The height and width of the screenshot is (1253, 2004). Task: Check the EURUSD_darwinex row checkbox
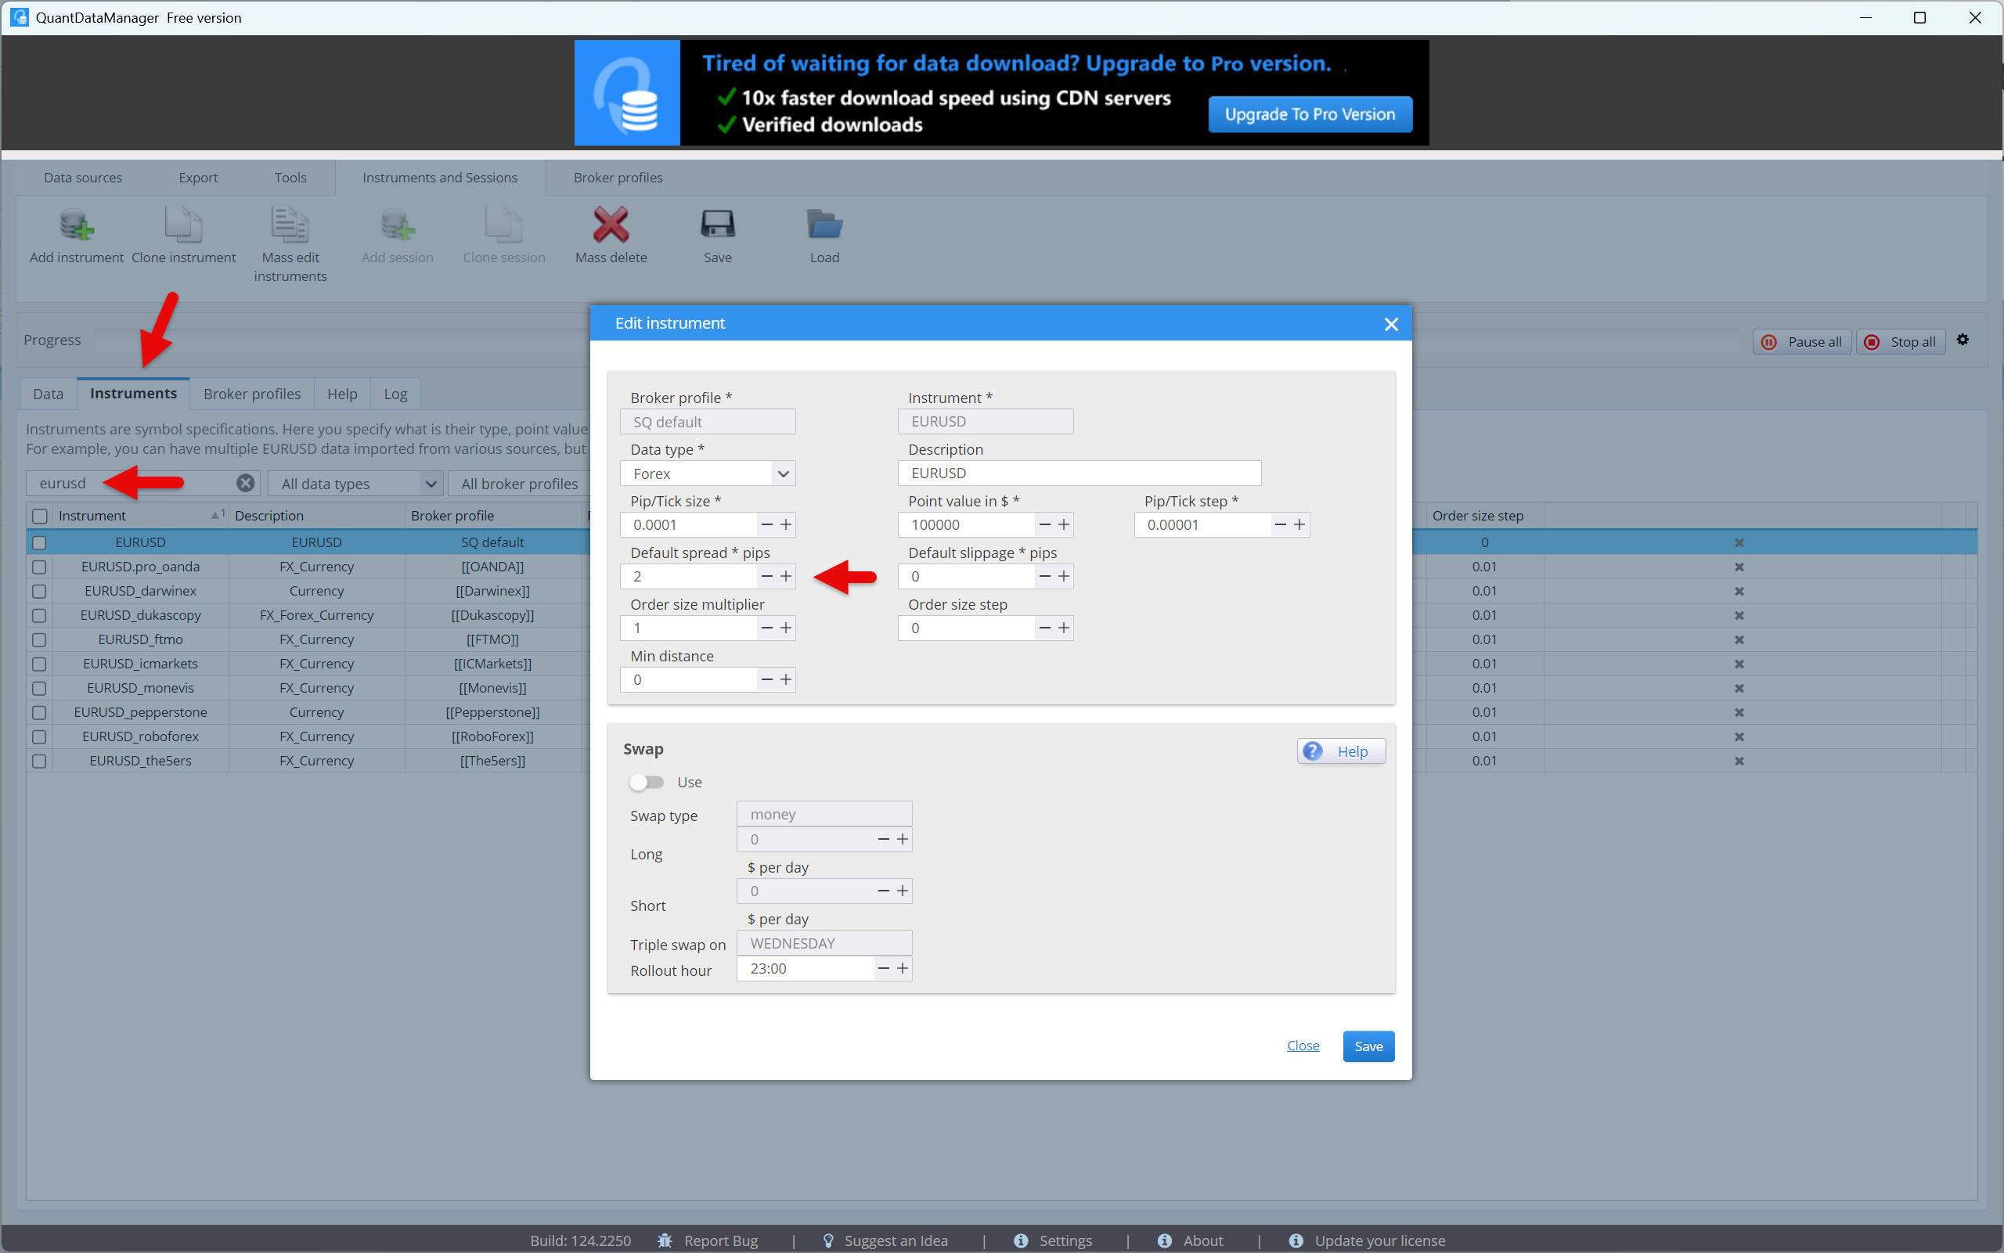point(39,592)
